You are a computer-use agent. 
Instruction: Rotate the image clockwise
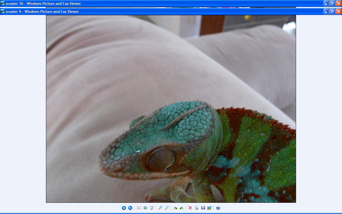pos(175,208)
